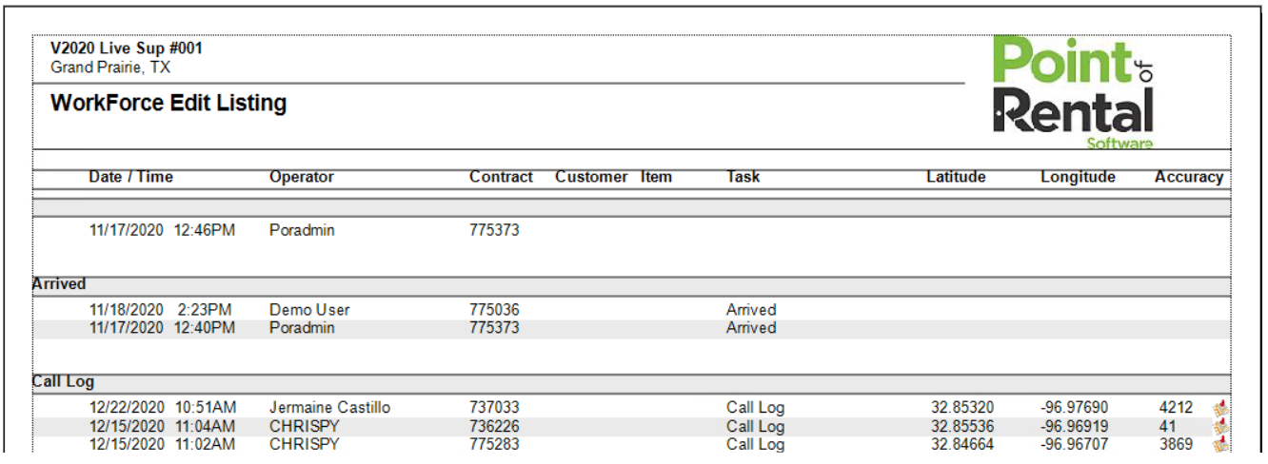Image resolution: width=1268 pixels, height=464 pixels.
Task: Click latitude value 32.85320
Action: point(961,408)
